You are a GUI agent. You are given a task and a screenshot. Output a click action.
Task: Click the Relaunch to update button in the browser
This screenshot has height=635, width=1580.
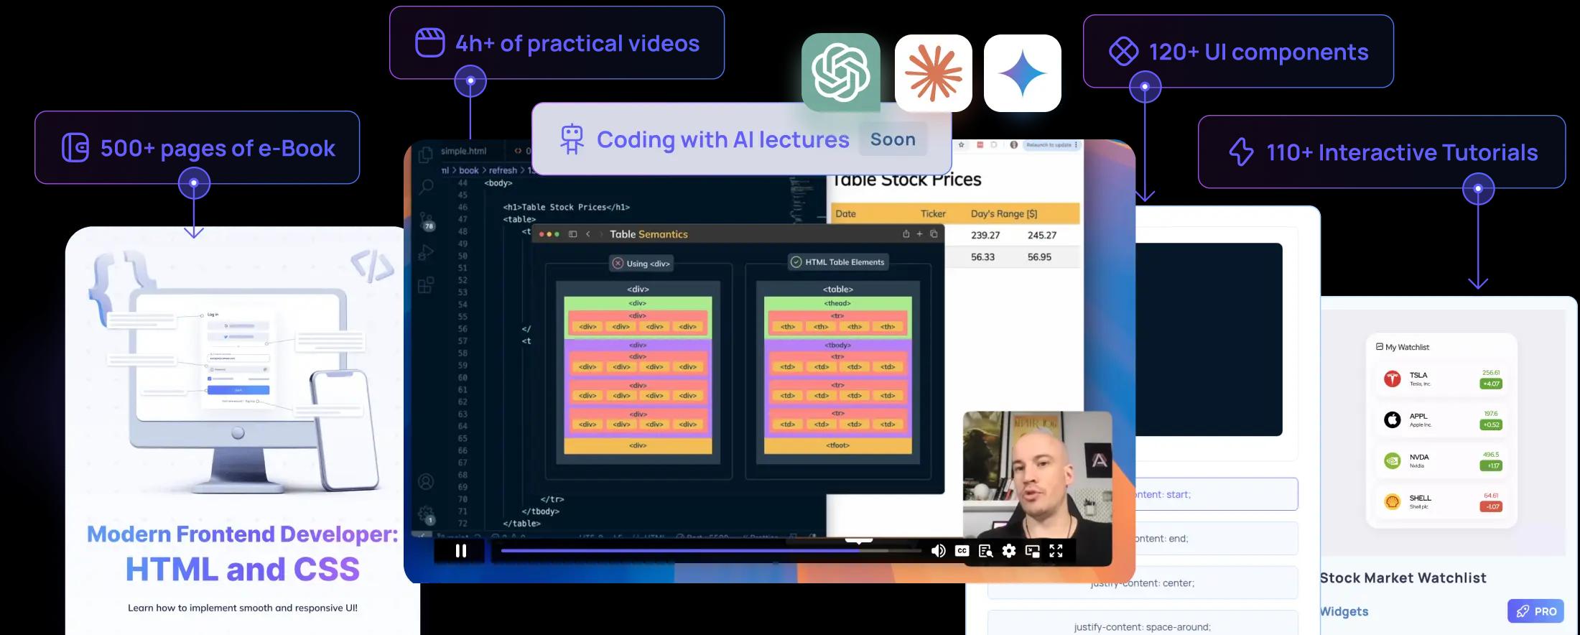pyautogui.click(x=1051, y=144)
